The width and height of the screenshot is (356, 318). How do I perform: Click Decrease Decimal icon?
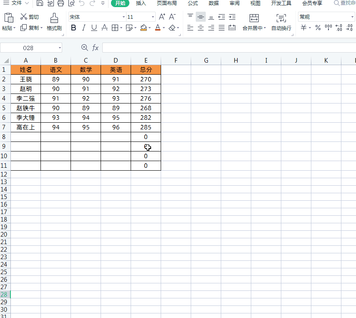click(x=349, y=28)
